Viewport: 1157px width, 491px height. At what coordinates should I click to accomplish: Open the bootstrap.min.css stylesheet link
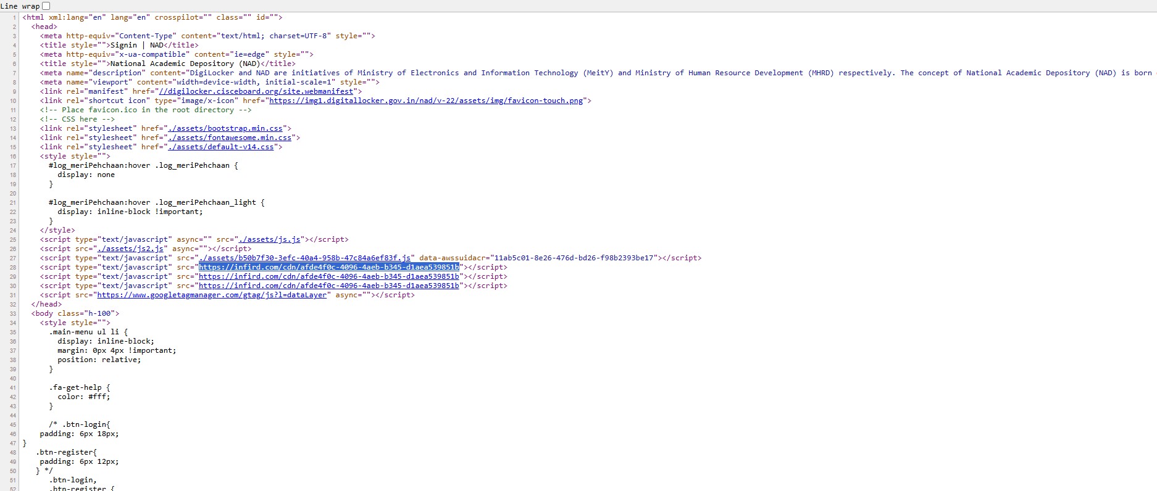(x=225, y=128)
